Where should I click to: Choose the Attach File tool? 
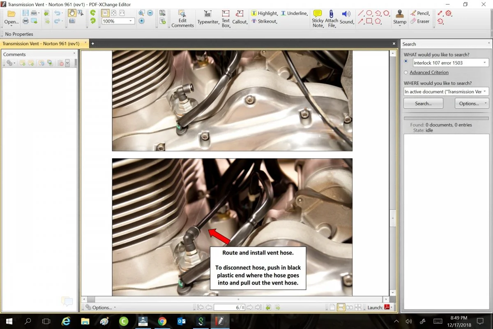331,18
